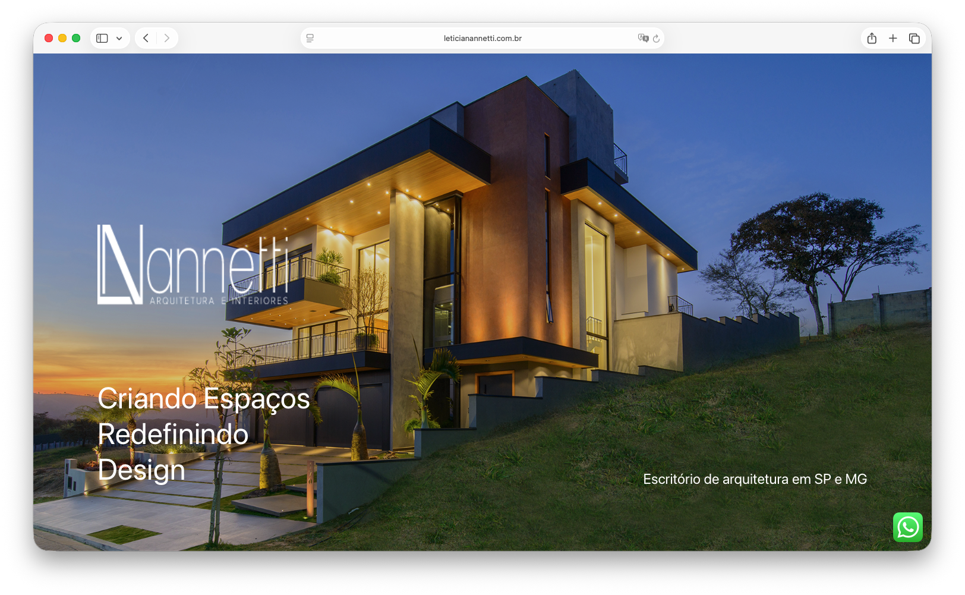
Task: Expand the sidebar tab group dropdown
Action: (x=119, y=38)
